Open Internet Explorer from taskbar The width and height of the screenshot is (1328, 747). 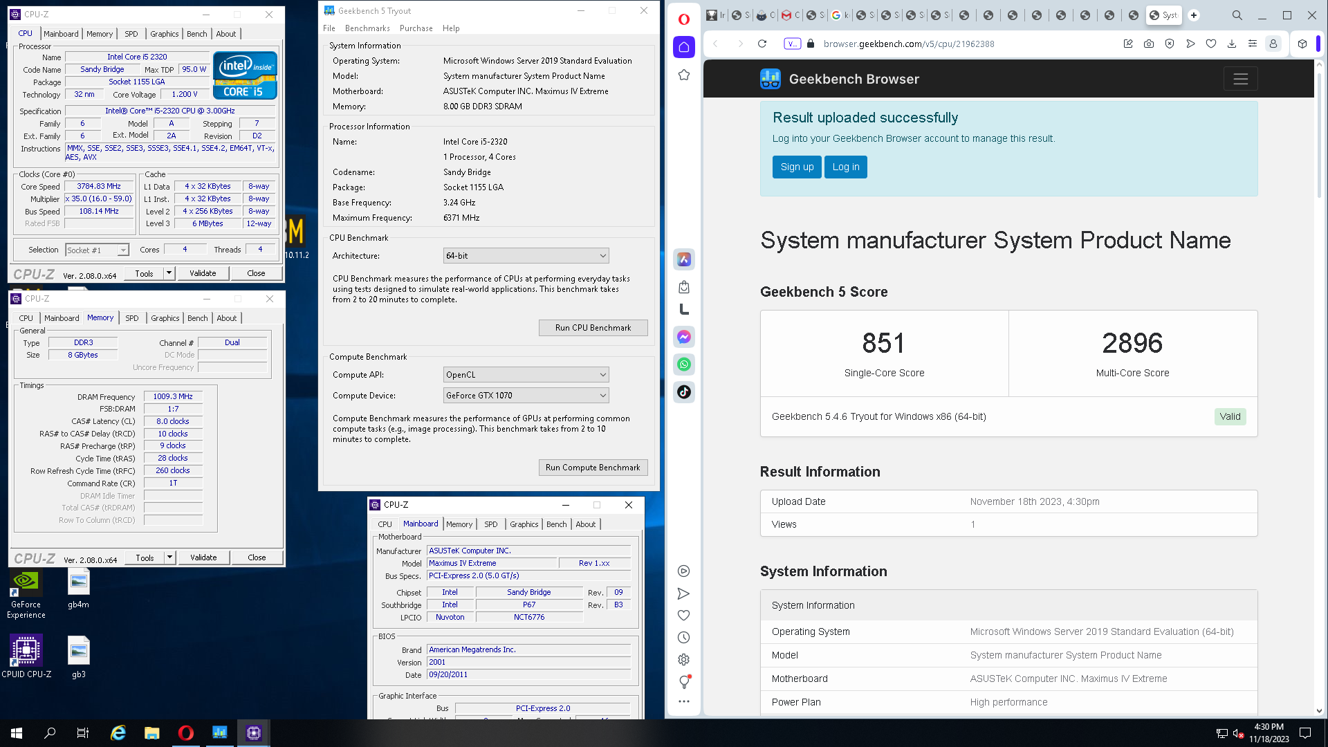[118, 733]
